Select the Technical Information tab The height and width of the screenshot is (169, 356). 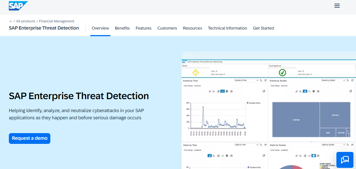[x=227, y=28]
